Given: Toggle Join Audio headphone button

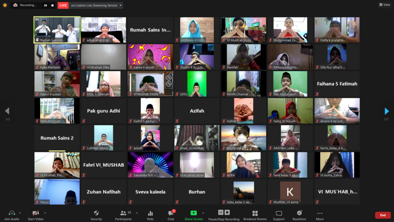Looking at the screenshot, I should click(x=12, y=213).
